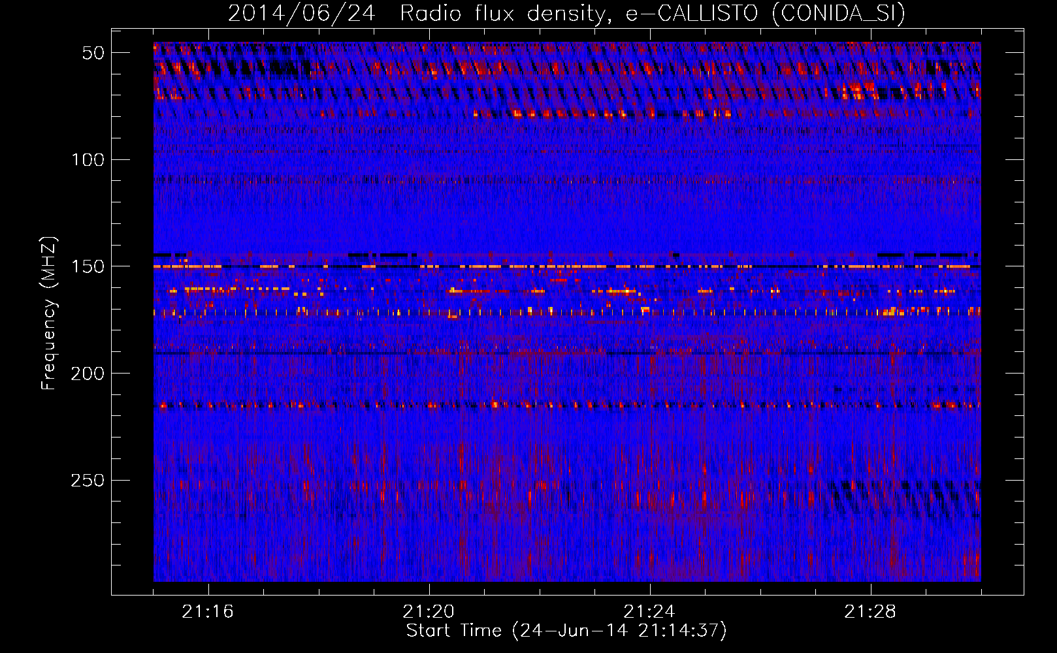Click the 21:16 time tick label
Viewport: 1057px width, 653px height.
tap(208, 612)
